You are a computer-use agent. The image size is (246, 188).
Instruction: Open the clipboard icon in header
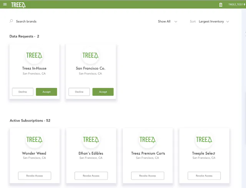point(221,5)
